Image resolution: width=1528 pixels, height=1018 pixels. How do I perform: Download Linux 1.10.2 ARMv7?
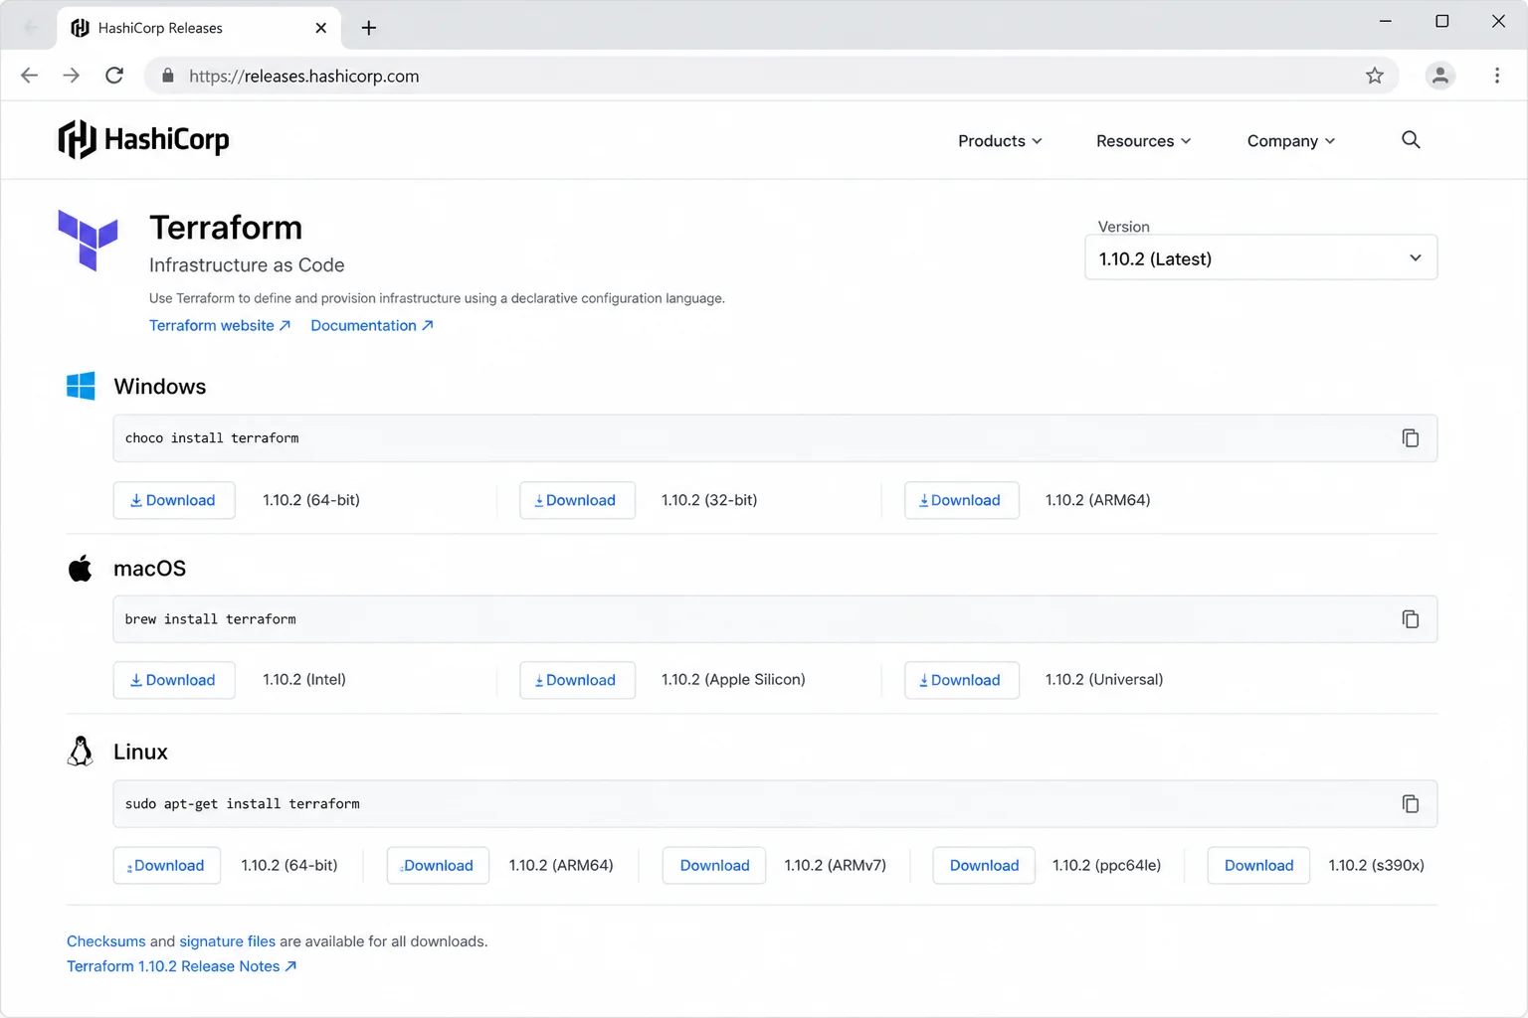point(714,866)
